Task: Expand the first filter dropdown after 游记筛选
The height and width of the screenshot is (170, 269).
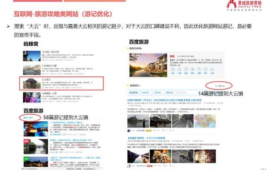Action: click(x=146, y=93)
